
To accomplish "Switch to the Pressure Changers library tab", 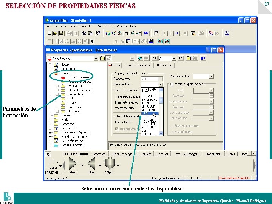I will coord(187,154).
